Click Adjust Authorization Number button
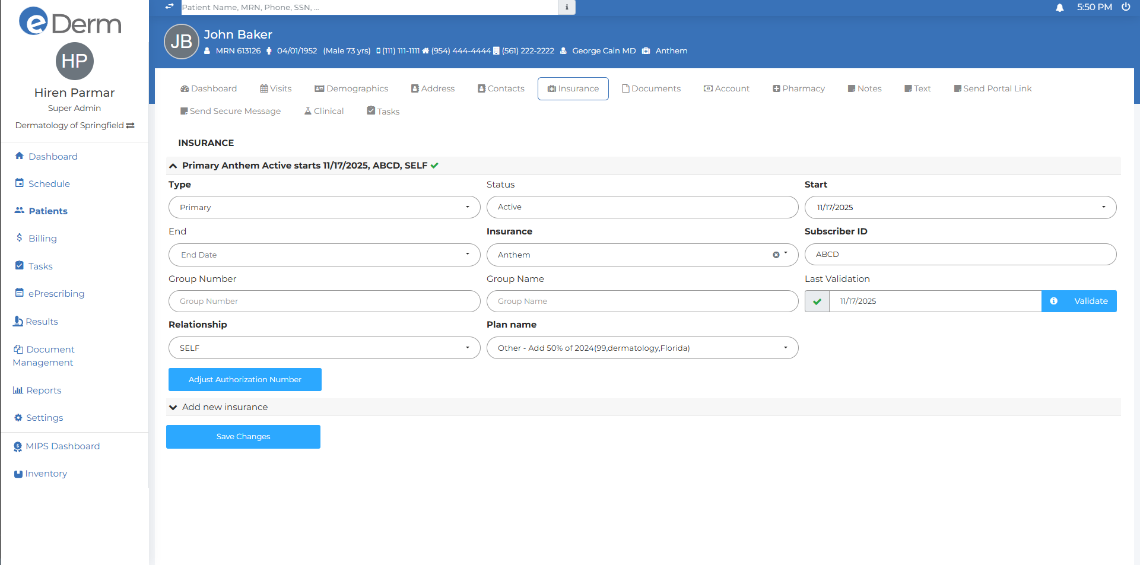The height and width of the screenshot is (565, 1140). [244, 380]
